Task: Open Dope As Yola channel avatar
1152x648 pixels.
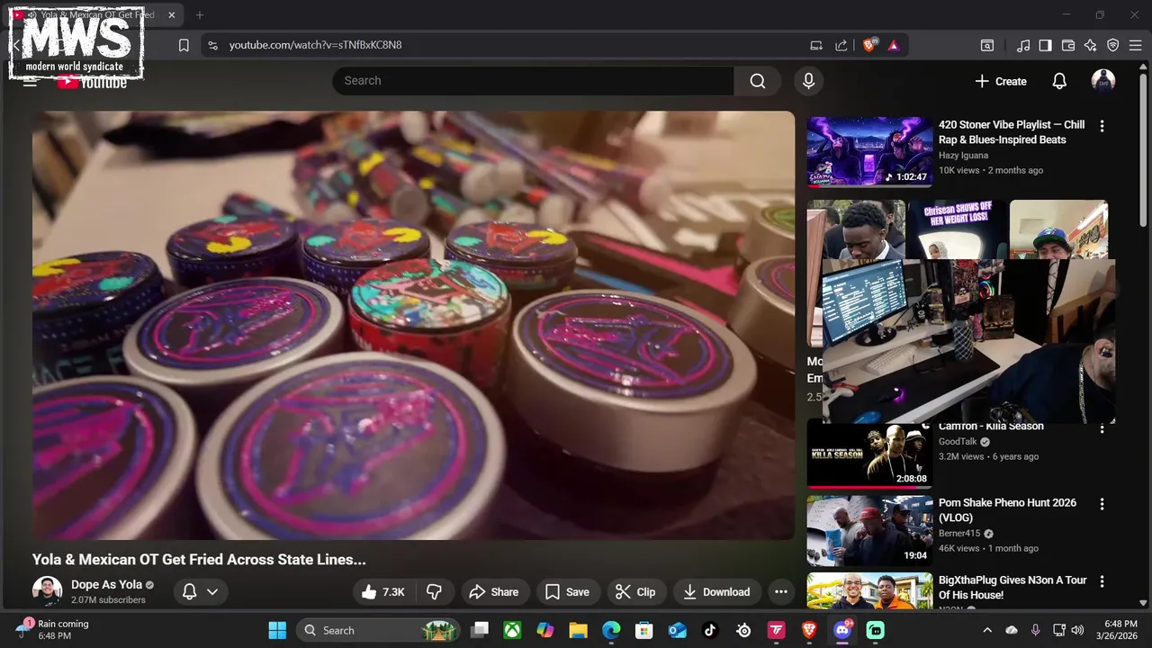Action: 47,591
